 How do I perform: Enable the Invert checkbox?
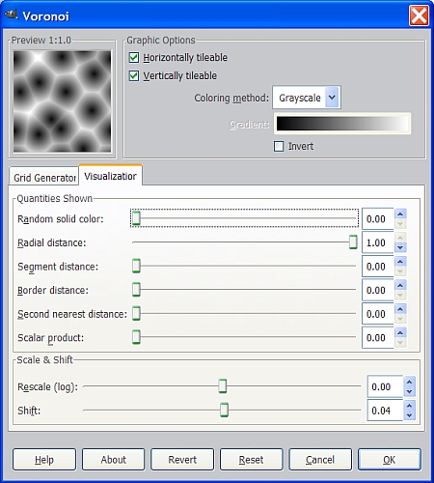tap(279, 146)
